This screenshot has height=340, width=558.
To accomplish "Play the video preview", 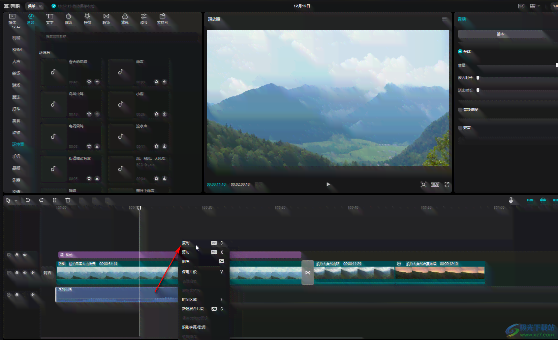I will [328, 184].
